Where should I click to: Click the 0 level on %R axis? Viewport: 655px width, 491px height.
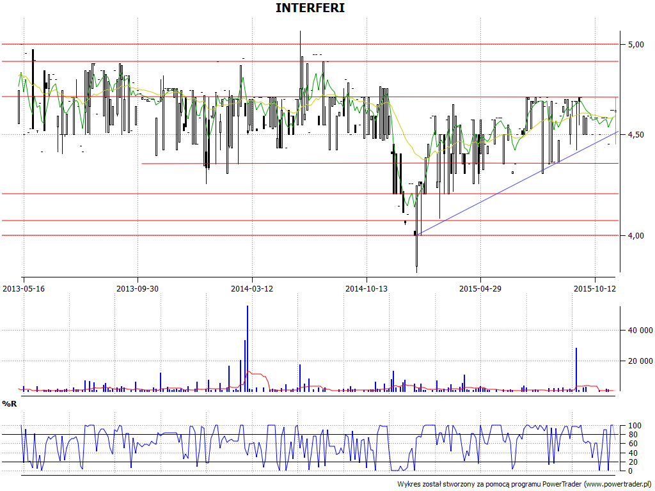pyautogui.click(x=630, y=471)
